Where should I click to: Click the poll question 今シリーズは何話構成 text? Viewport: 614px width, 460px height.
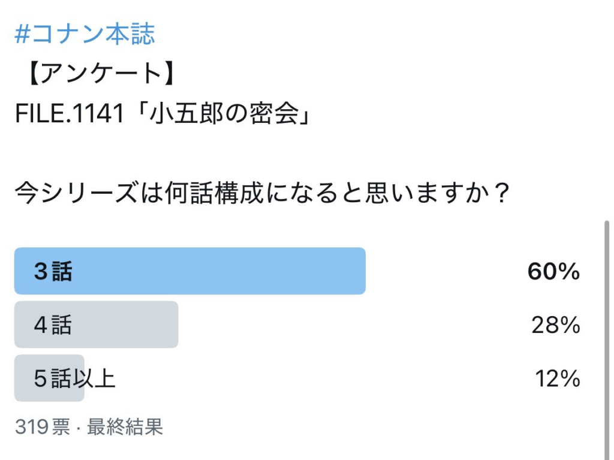pos(261,193)
